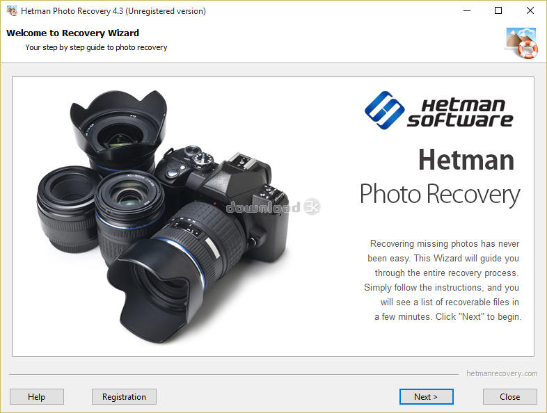Click the Hetman app icon in title bar

tap(12, 11)
